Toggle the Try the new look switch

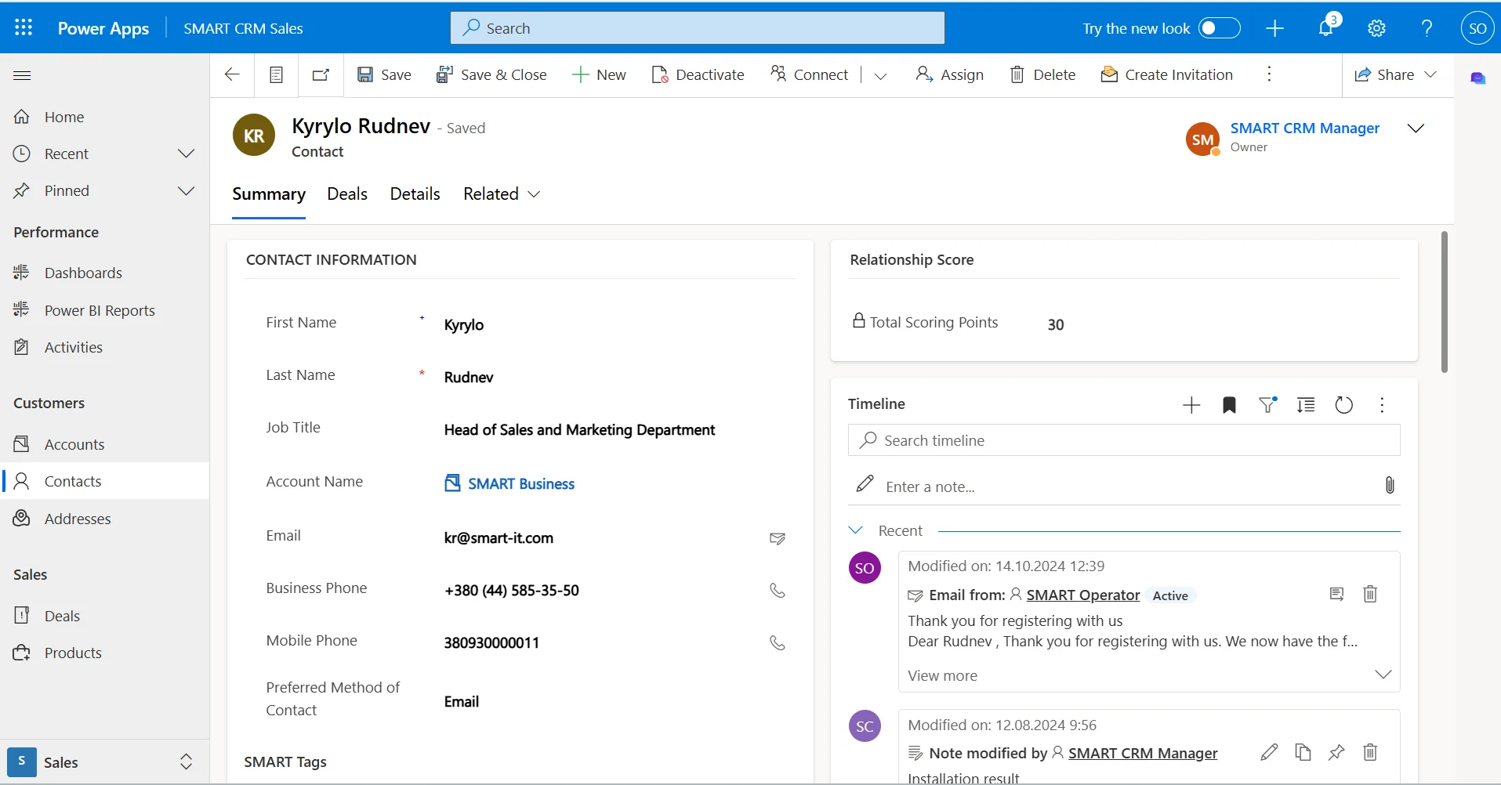(1220, 28)
